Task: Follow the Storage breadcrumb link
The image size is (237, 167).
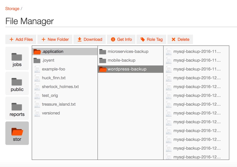Action: tap(12, 9)
